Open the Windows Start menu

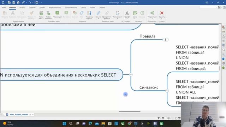coord(64,123)
